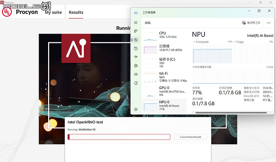Minimize the Task Manager window
The height and width of the screenshot is (162, 276).
pos(249,11)
